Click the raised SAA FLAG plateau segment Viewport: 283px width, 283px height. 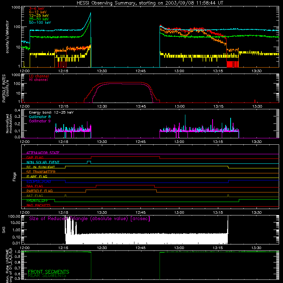[125, 185]
